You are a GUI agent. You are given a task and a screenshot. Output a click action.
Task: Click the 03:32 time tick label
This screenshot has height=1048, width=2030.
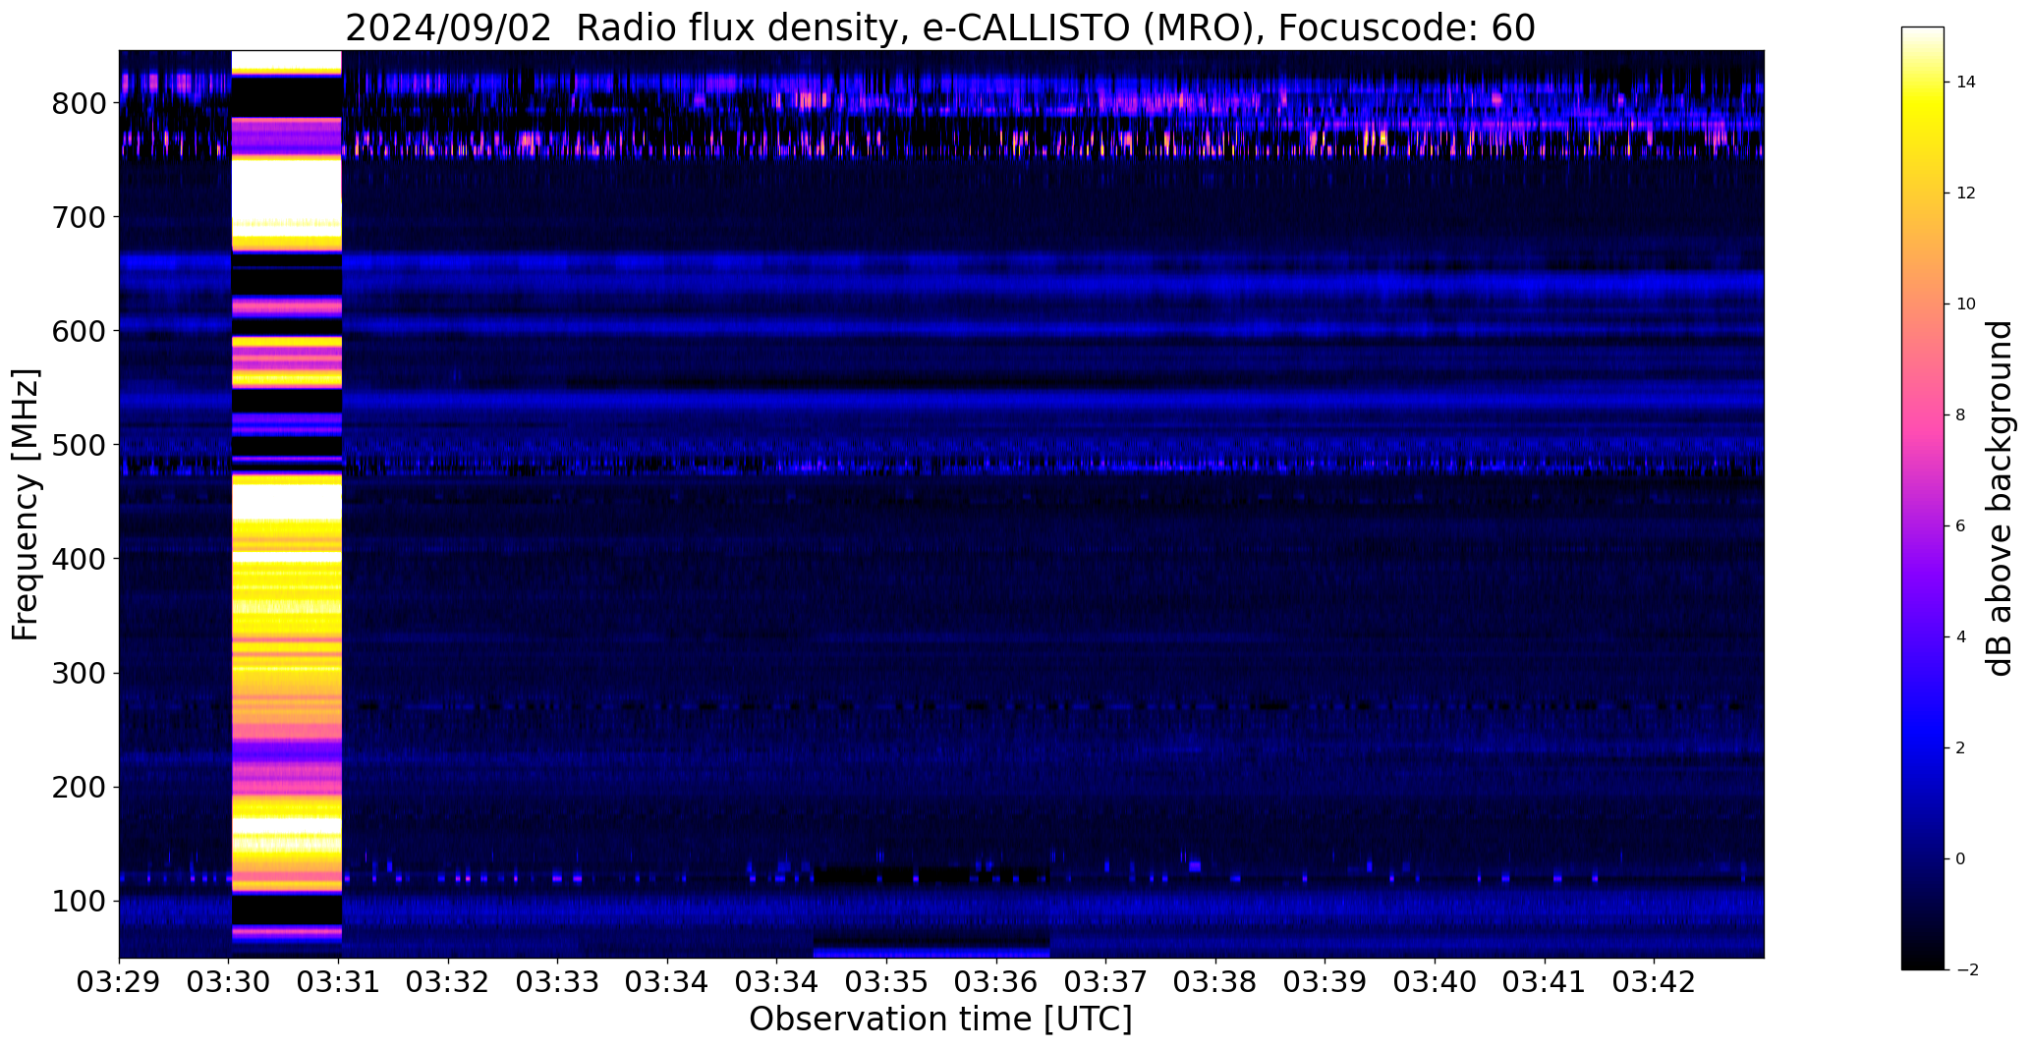tap(448, 983)
